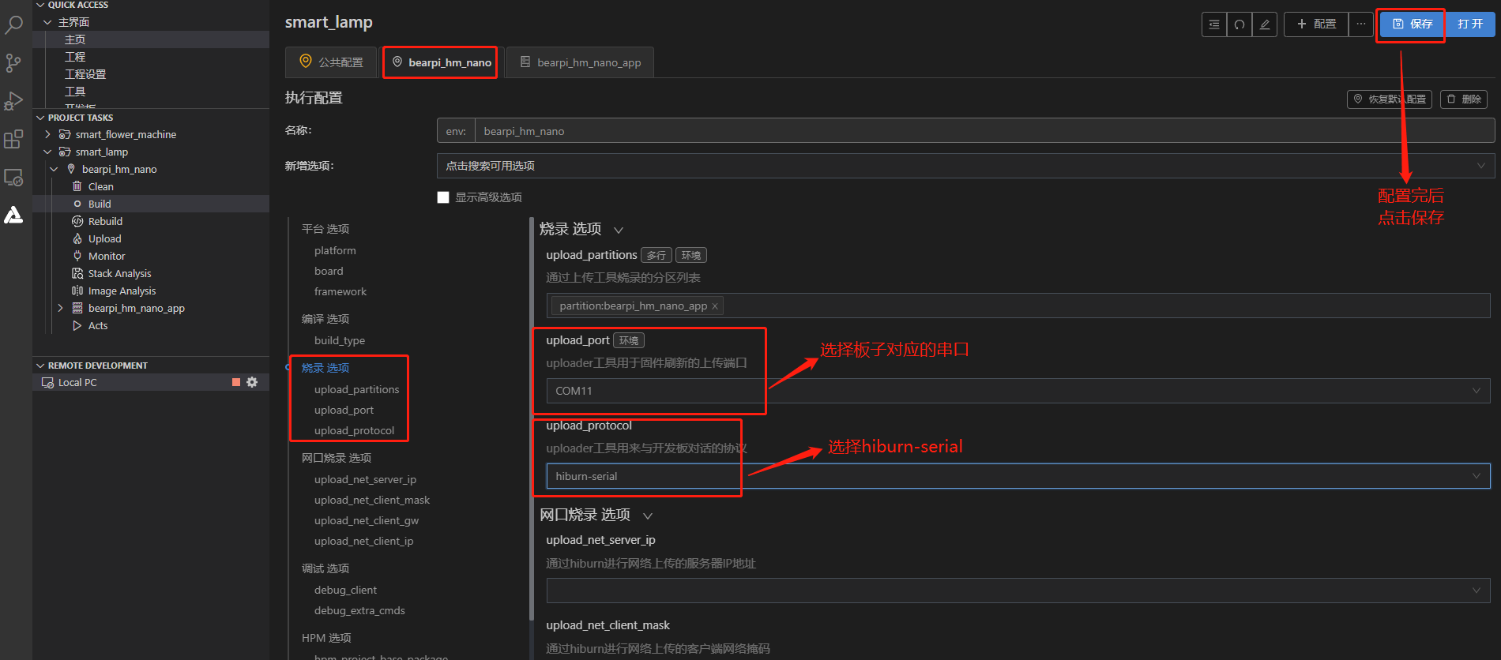Click the 打开 button

[1470, 24]
